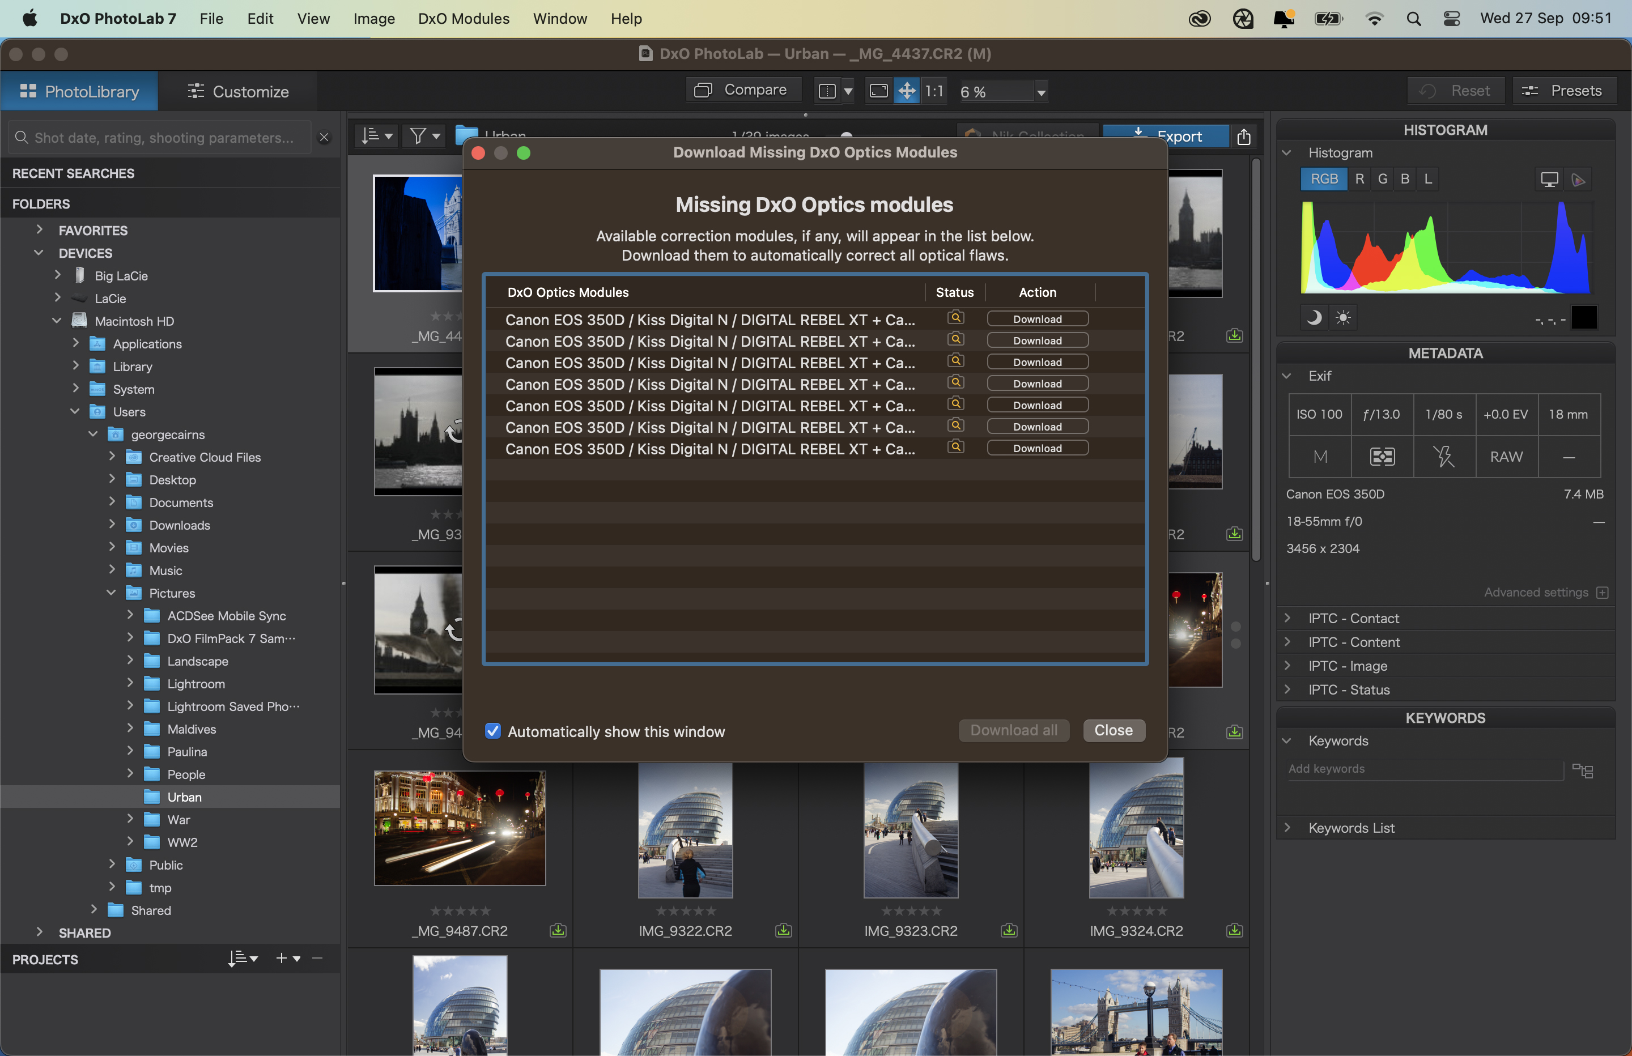The image size is (1632, 1056).
Task: Open Spotlight search in menu bar
Action: click(x=1413, y=19)
